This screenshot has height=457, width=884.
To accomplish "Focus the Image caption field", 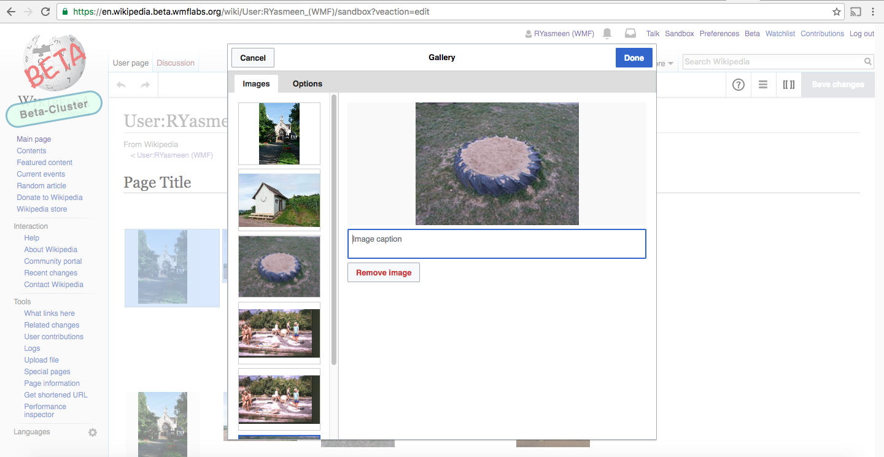I will 497,244.
